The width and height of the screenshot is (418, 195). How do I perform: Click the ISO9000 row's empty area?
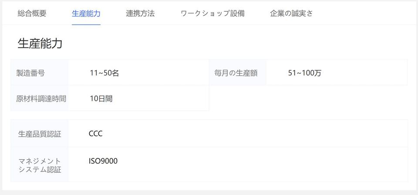pos(263,164)
